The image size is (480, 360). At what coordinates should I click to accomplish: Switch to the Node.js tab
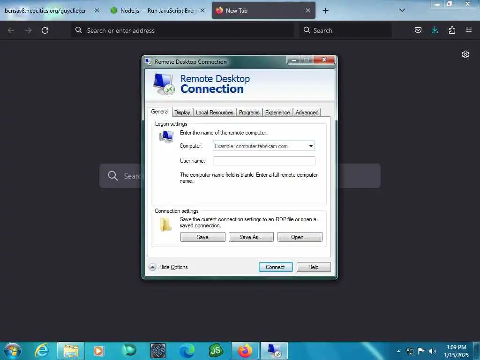157,11
